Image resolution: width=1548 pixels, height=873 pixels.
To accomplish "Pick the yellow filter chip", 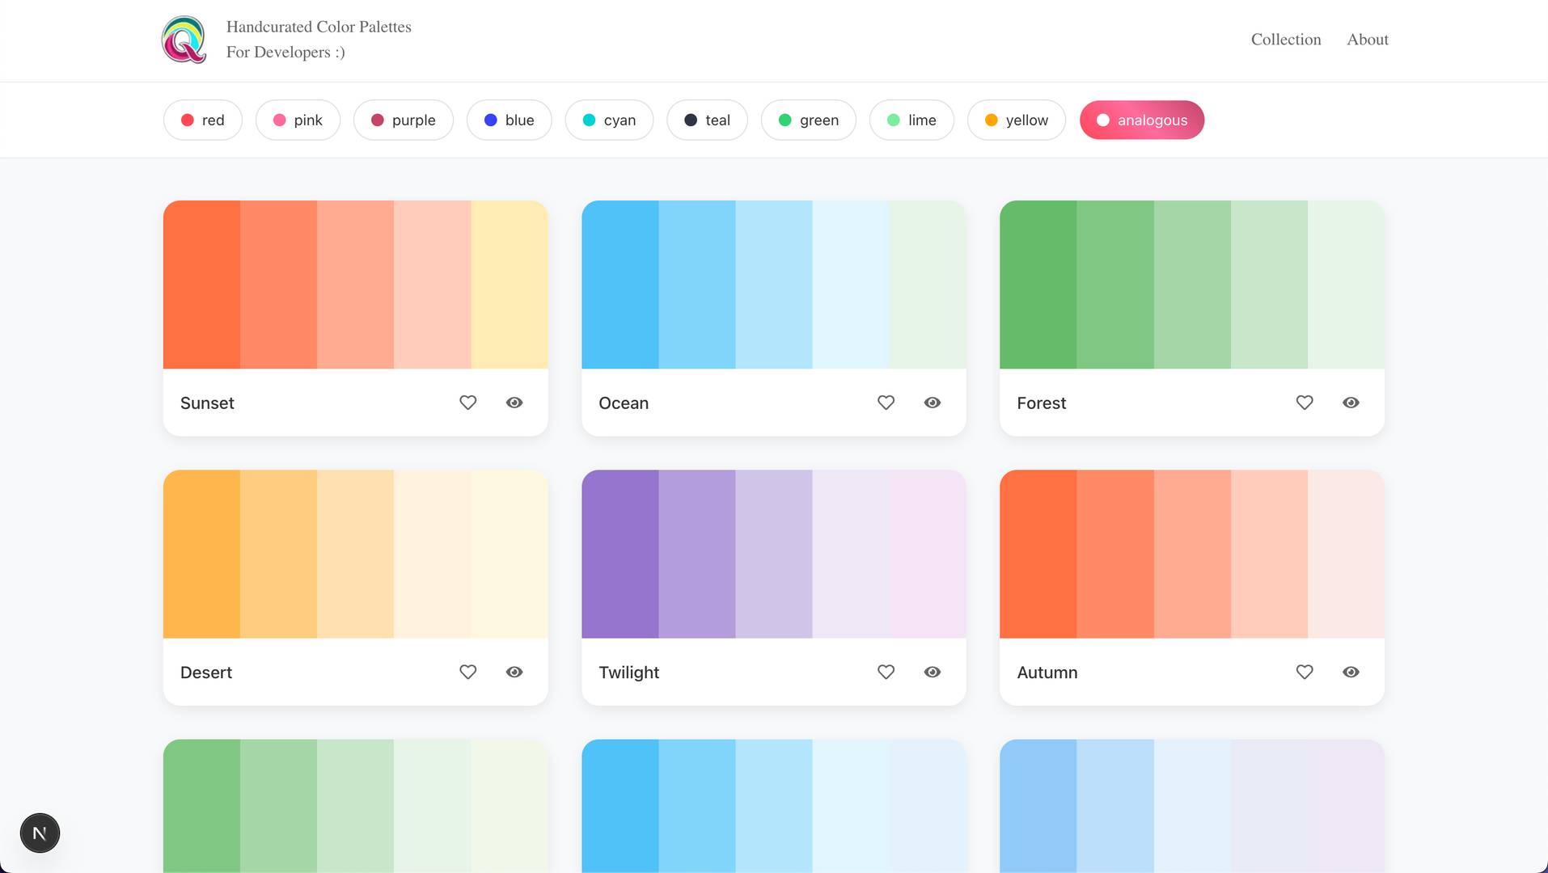I will (x=1017, y=120).
